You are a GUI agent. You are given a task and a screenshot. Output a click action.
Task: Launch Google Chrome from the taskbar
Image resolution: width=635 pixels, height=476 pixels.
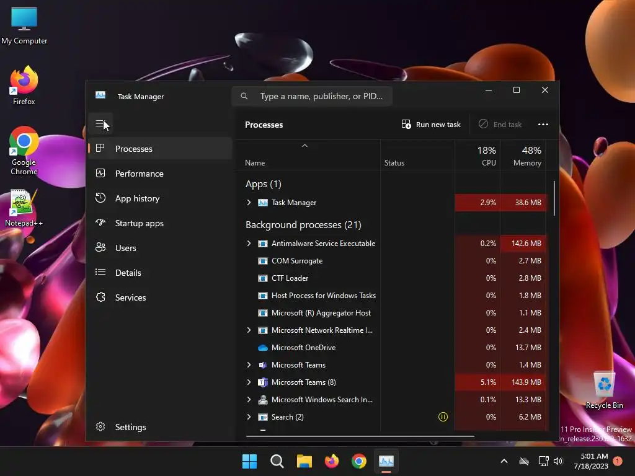point(359,461)
